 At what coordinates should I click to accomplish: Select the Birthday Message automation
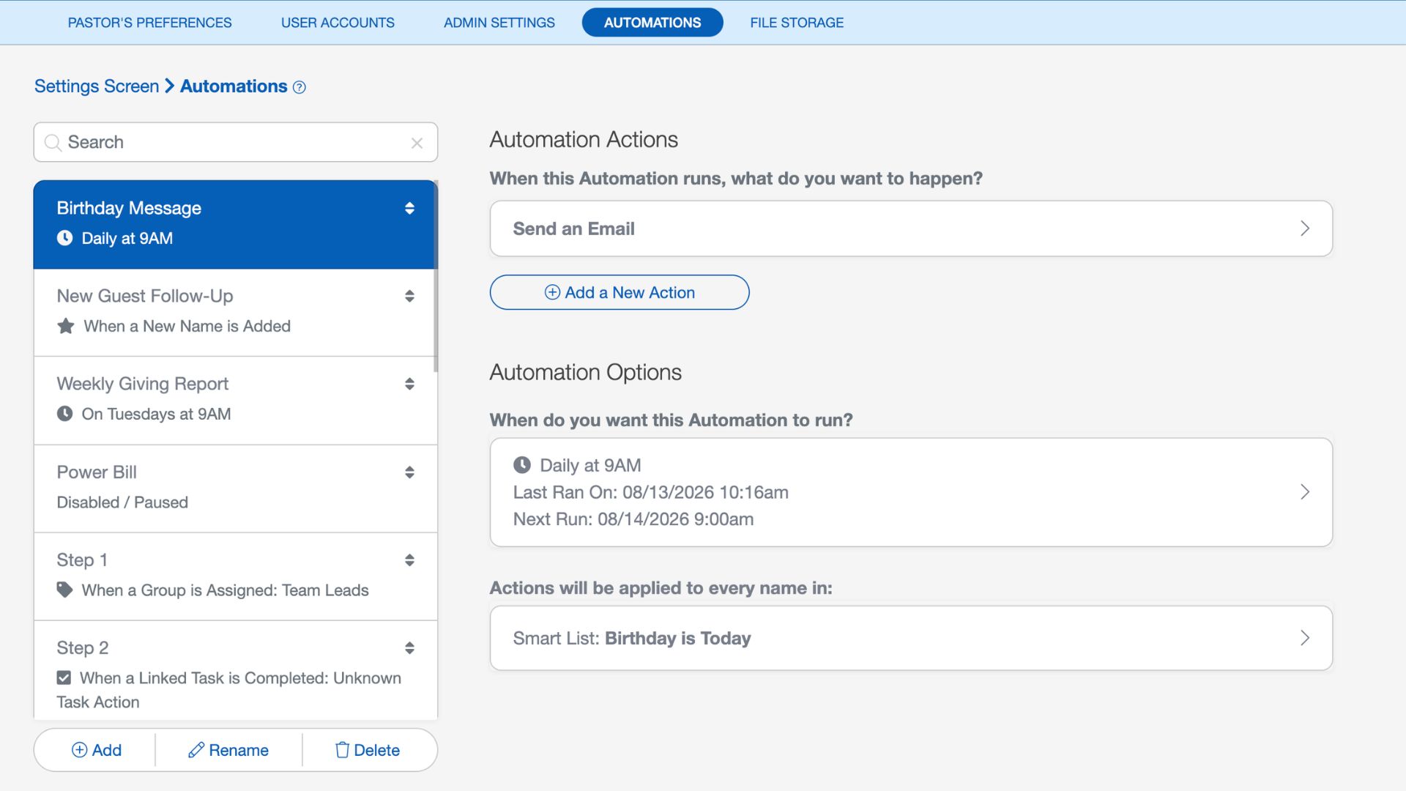[x=234, y=224]
